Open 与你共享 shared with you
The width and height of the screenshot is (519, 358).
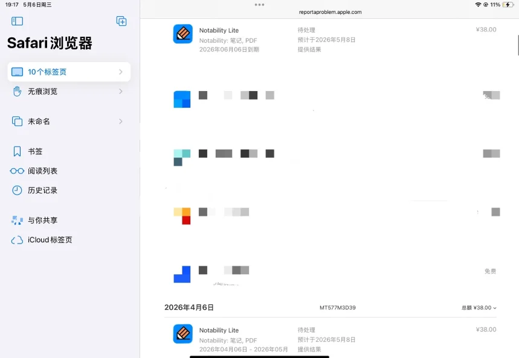pyautogui.click(x=42, y=220)
